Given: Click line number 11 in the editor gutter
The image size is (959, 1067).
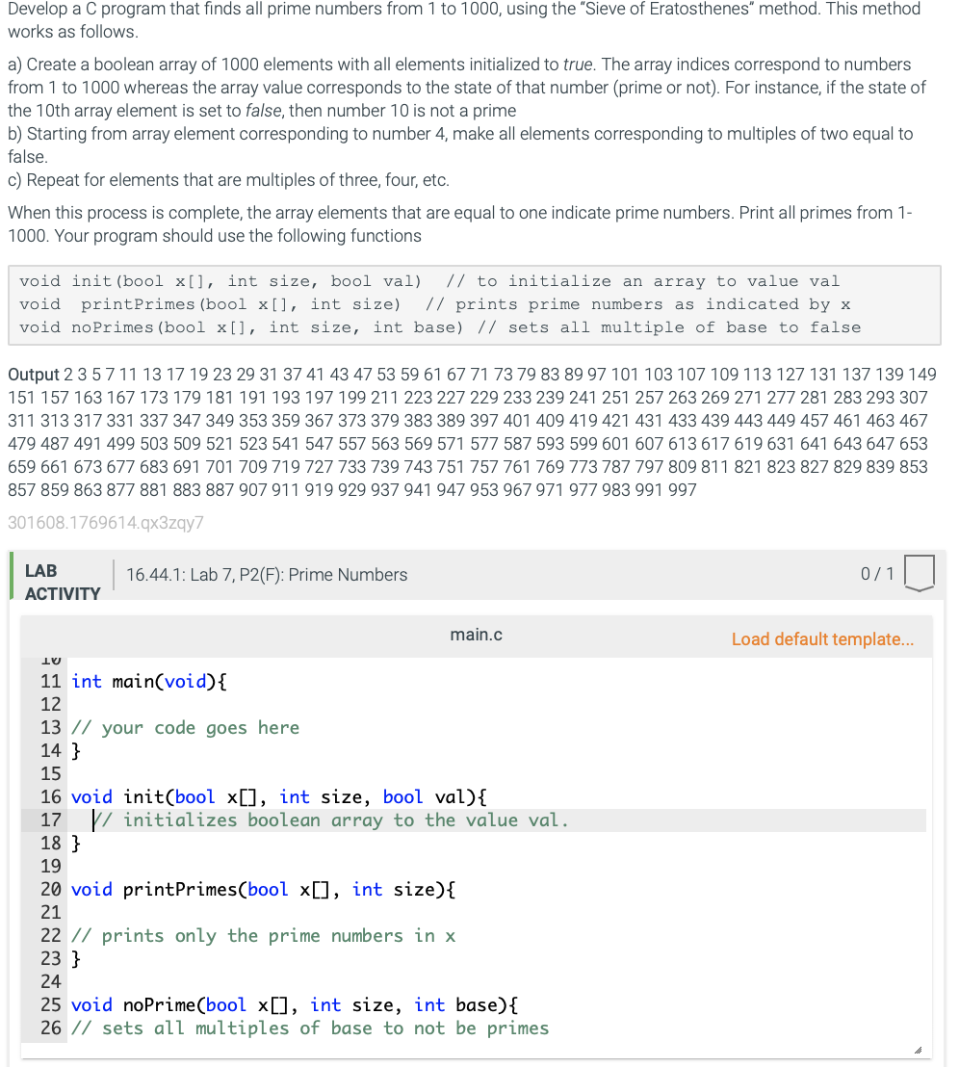Looking at the screenshot, I should pyautogui.click(x=49, y=681).
